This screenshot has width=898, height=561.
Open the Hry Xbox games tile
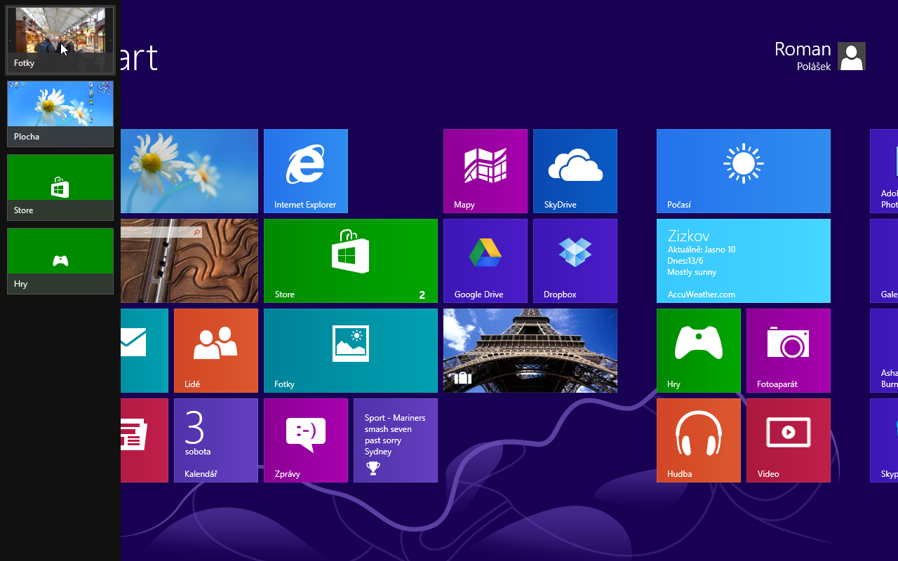point(699,351)
